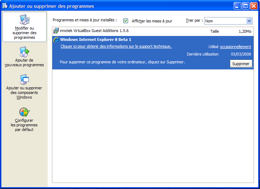Click the Ajouter de nouveaux programmes label
This screenshot has width=260, height=189.
tap(24, 63)
